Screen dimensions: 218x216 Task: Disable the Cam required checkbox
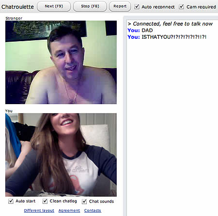(181, 7)
